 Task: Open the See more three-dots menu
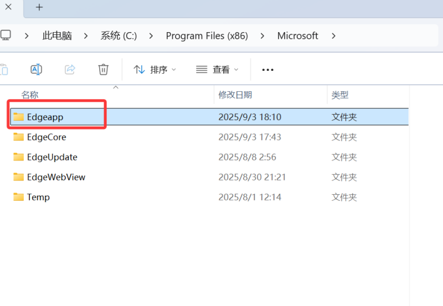pos(267,70)
